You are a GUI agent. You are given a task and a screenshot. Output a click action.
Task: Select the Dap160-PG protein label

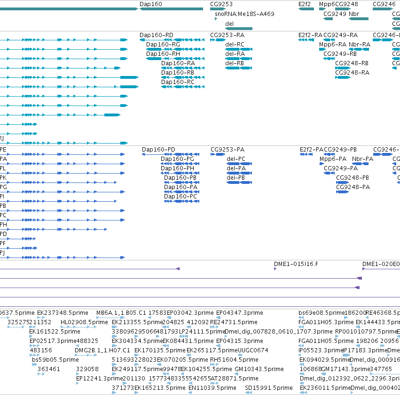(x=177, y=159)
